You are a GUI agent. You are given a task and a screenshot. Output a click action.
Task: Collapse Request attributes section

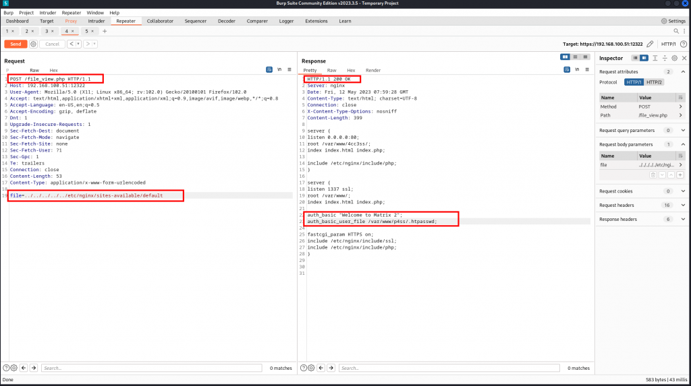(x=683, y=71)
